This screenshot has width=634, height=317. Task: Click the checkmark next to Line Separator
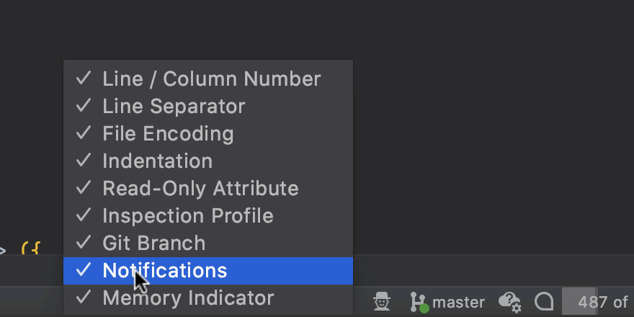coord(84,106)
